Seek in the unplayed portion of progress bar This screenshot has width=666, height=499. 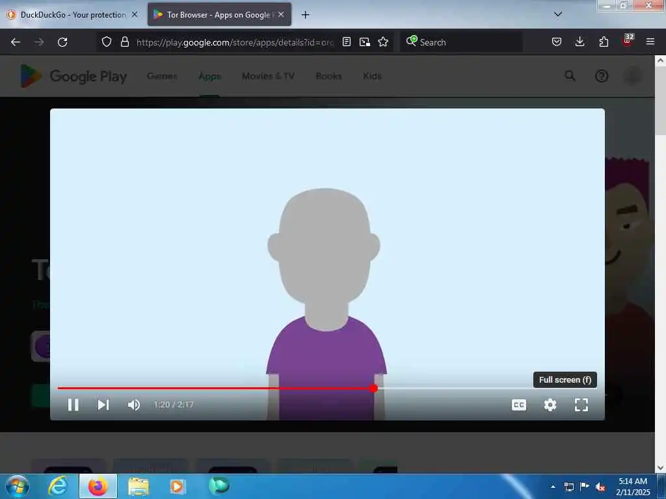tap(486, 388)
